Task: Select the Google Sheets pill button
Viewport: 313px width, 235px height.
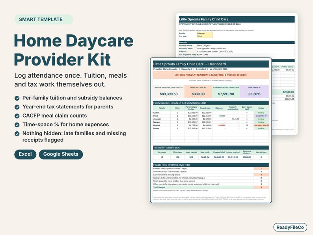Action: coord(61,154)
